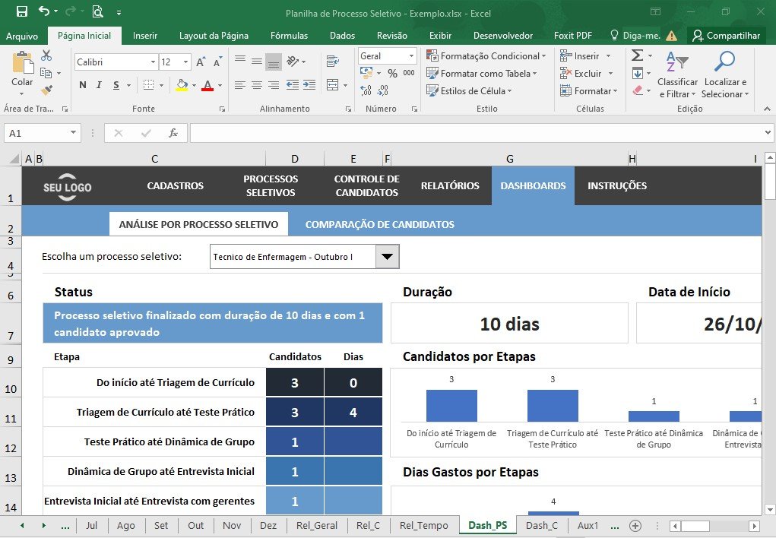Save the workbook with the floppy disk icon
The image size is (776, 538).
pos(22,11)
